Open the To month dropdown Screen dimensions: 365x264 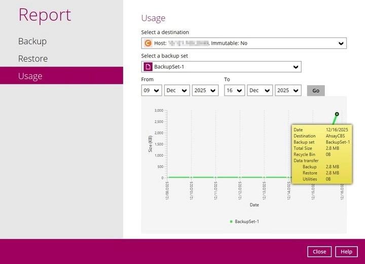coord(260,90)
